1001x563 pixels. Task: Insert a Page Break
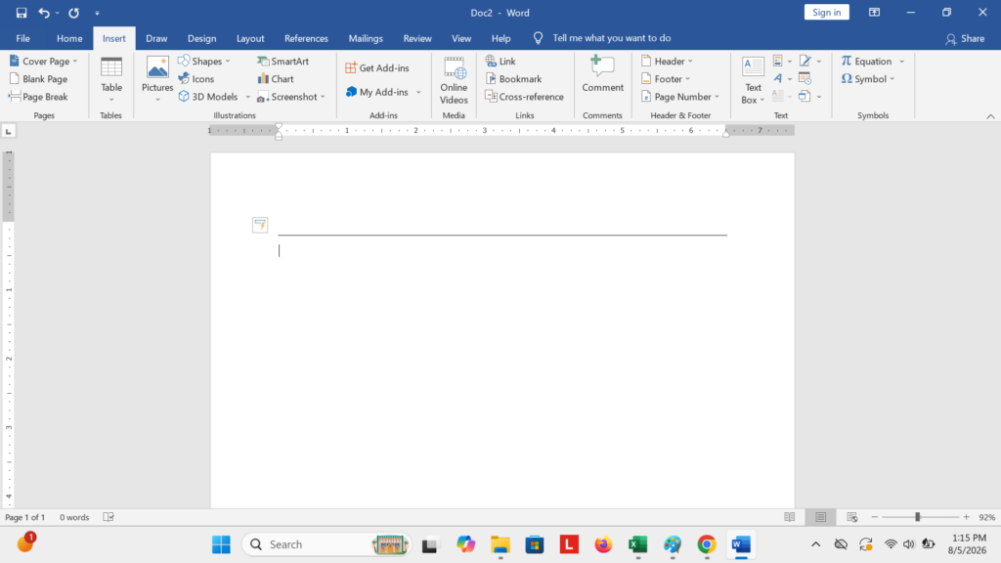[x=39, y=97]
